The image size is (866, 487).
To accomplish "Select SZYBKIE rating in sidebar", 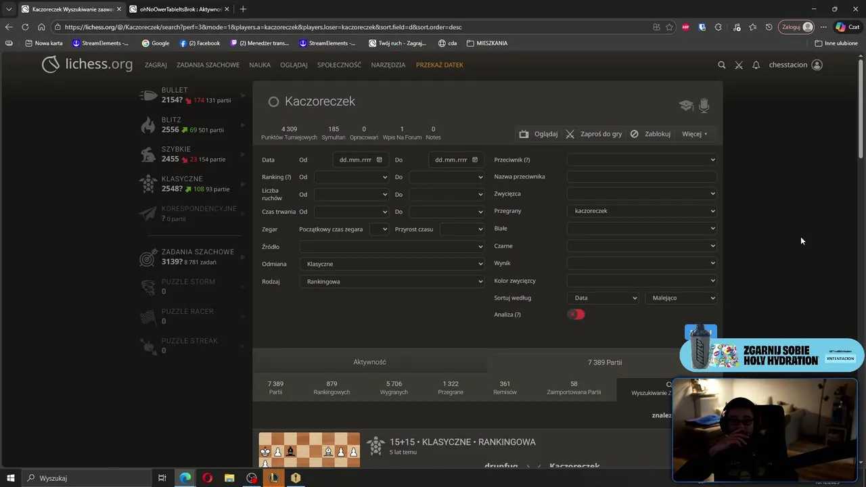I will (x=193, y=154).
